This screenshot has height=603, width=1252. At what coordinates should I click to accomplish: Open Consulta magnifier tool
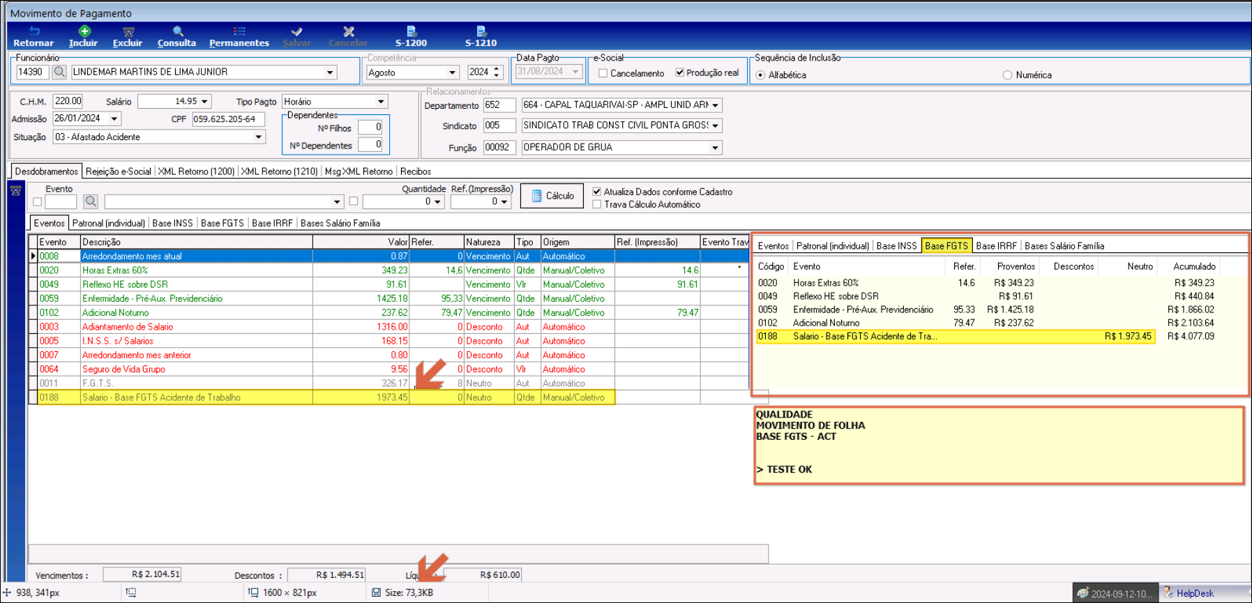tap(178, 31)
